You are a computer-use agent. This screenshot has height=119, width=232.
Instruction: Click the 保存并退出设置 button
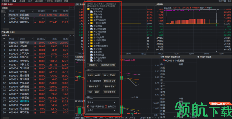[x=108, y=65]
